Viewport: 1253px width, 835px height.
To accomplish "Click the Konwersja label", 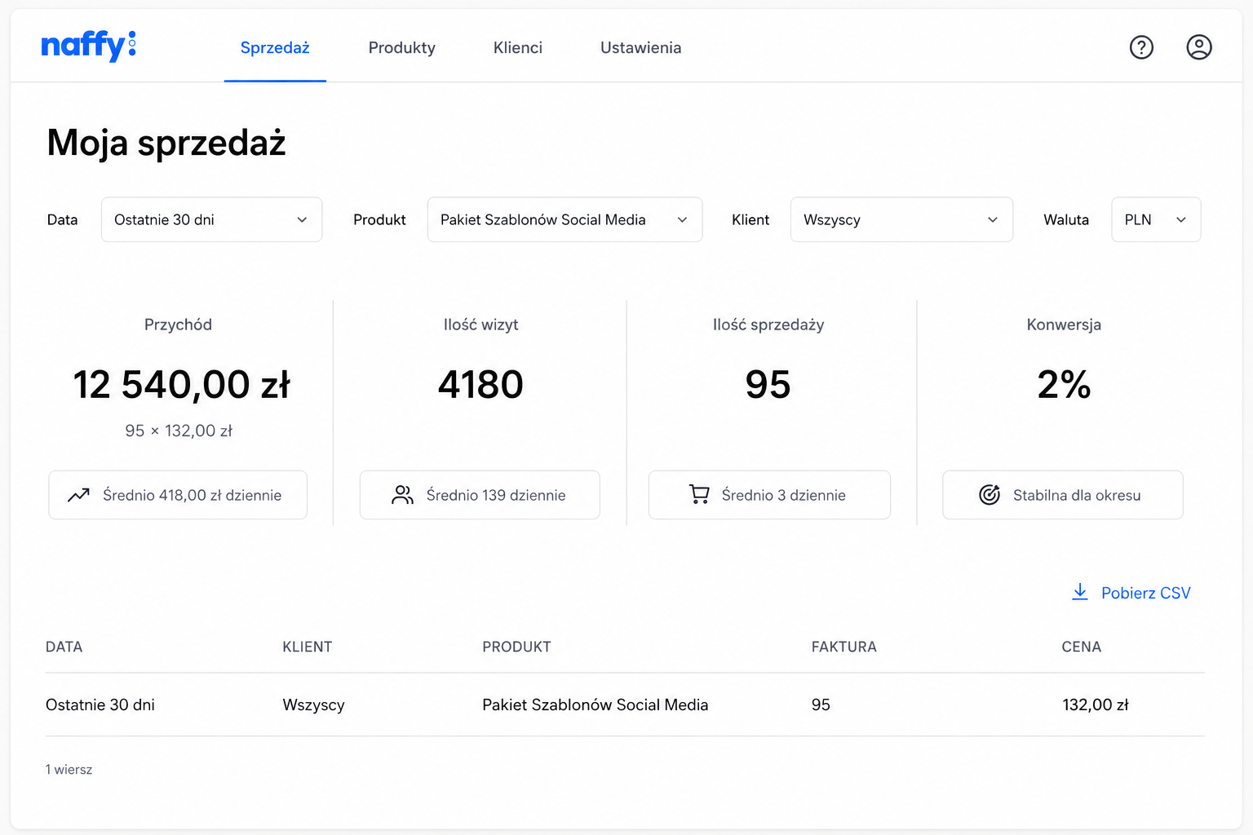I will tap(1064, 325).
